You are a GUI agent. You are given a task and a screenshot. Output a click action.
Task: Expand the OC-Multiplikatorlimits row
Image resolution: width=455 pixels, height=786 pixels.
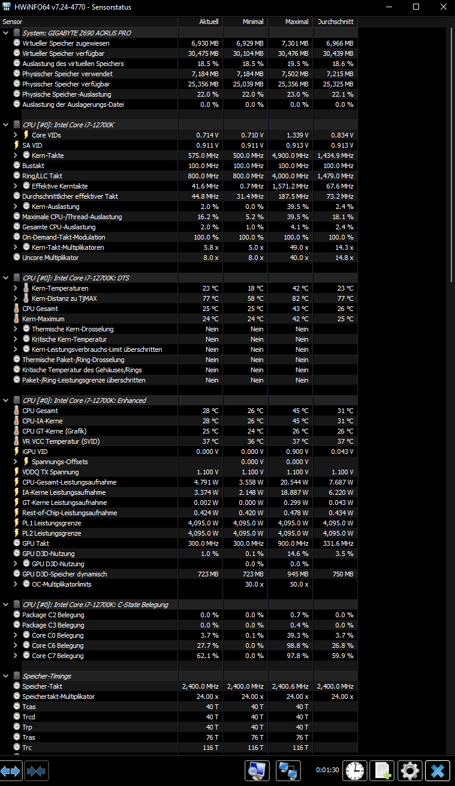pos(16,584)
